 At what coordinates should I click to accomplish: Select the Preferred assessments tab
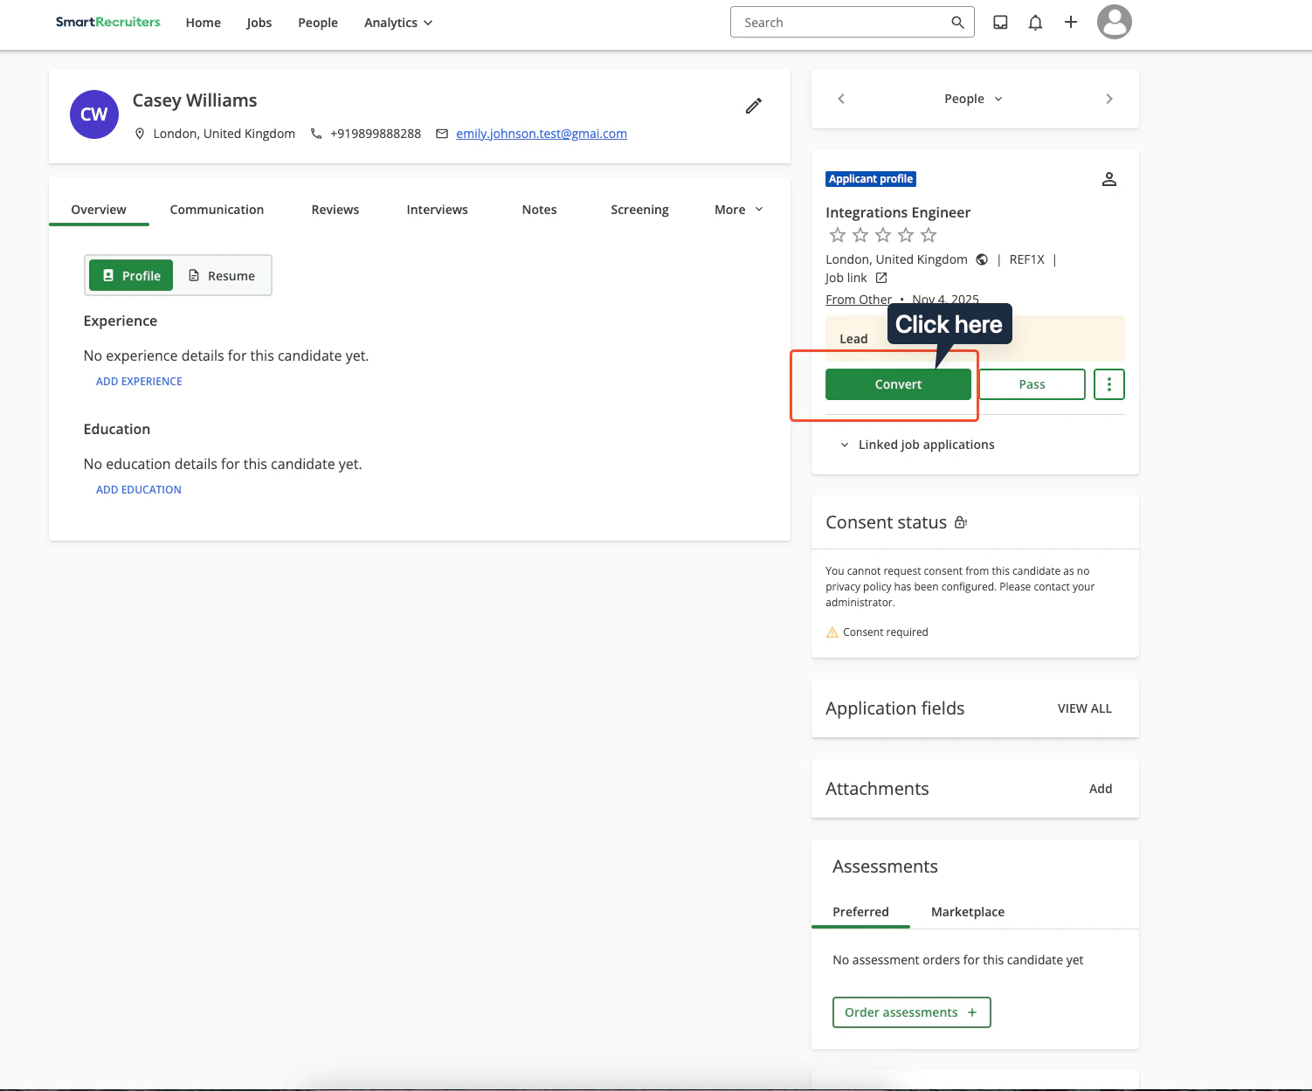click(861, 912)
